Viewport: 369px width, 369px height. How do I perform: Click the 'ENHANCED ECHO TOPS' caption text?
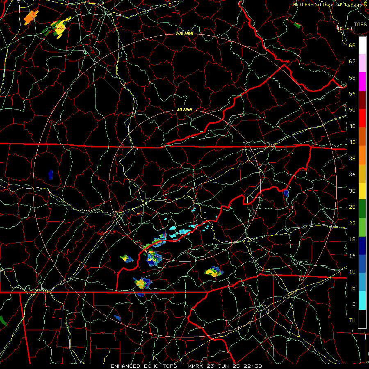pos(144,366)
